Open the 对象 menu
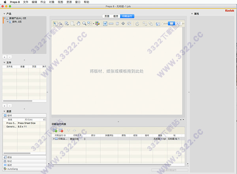The height and width of the screenshot is (174, 237). pyautogui.click(x=52, y=2)
